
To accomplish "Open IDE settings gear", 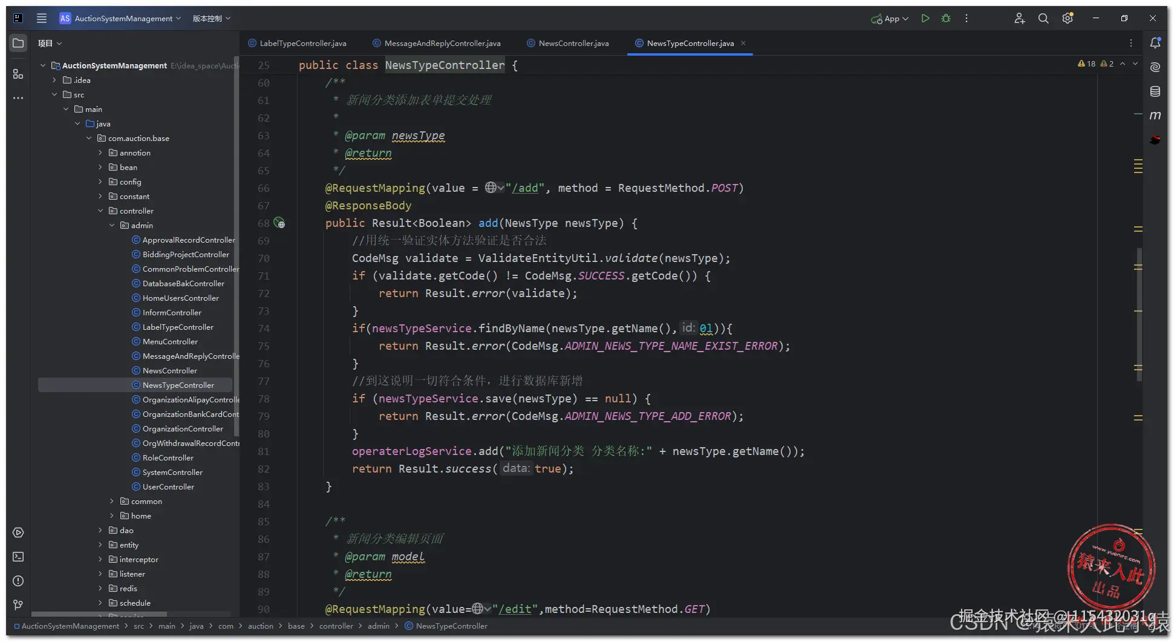I will point(1068,18).
